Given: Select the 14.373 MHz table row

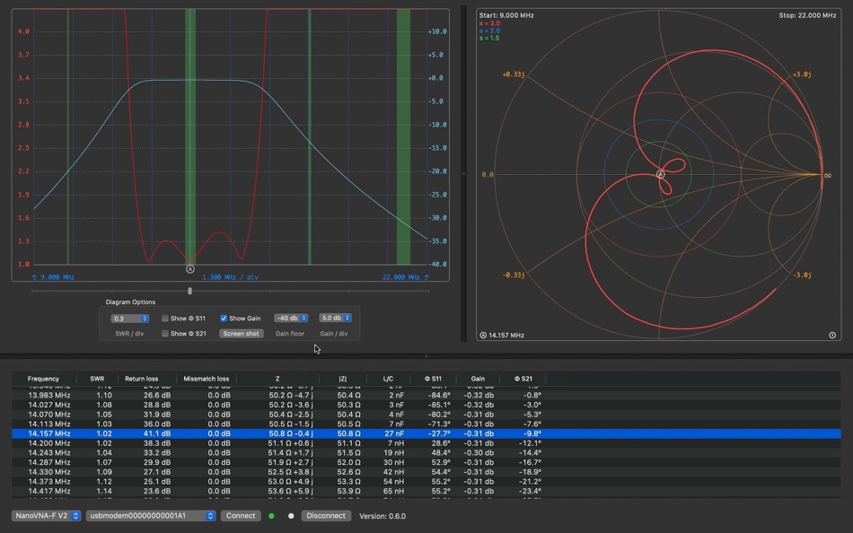Looking at the screenshot, I should [426, 481].
